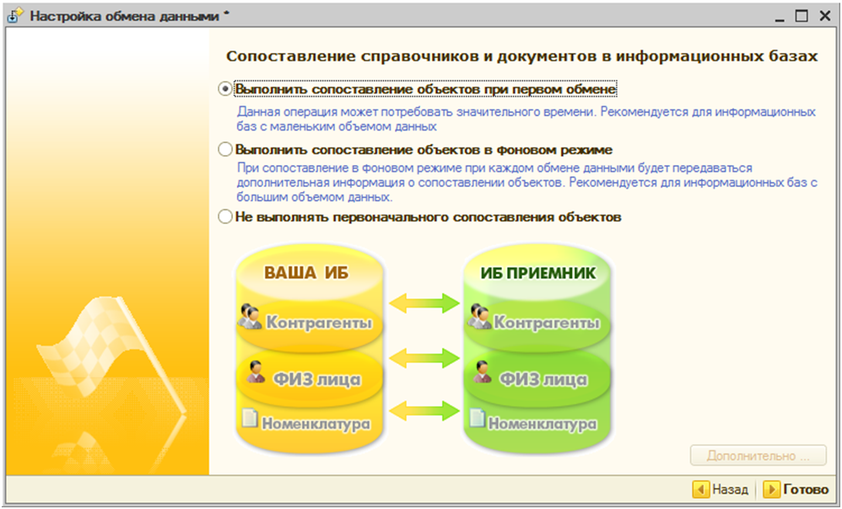Choose "Выполнить сопоставление объектов в фоновом режиме"
842x509 pixels.
224,149
